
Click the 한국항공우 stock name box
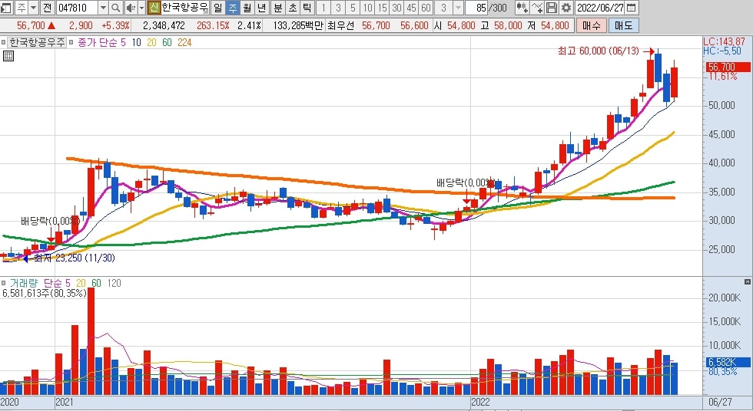tap(185, 8)
